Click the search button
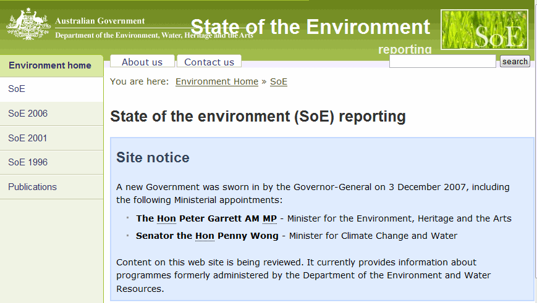Screen dimensions: 537x303 [x=515, y=61]
